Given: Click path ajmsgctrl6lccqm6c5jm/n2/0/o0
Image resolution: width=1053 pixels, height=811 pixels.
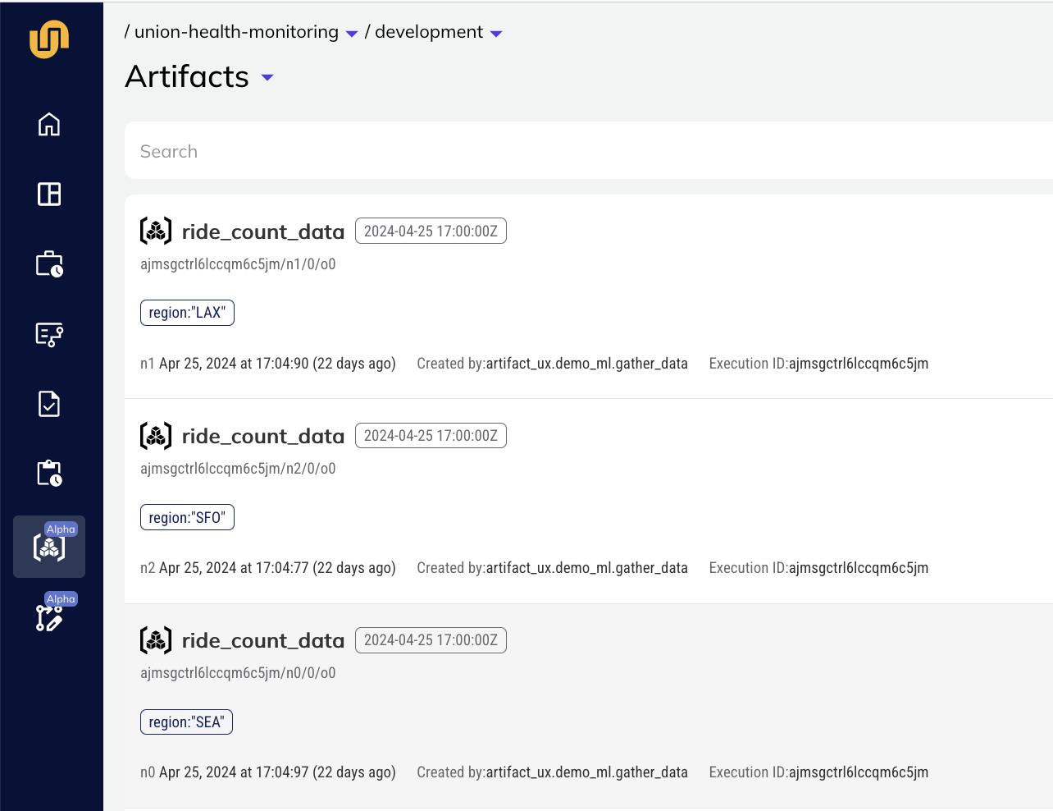Looking at the screenshot, I should pyautogui.click(x=238, y=469).
